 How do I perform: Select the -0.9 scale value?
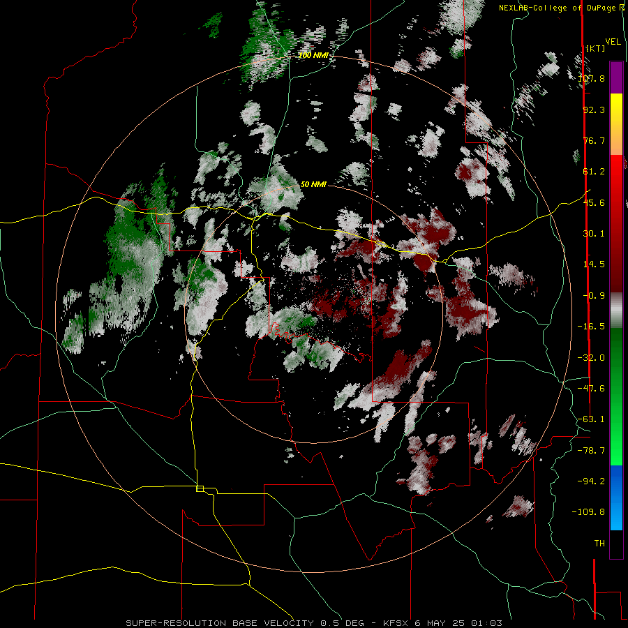[x=594, y=296]
